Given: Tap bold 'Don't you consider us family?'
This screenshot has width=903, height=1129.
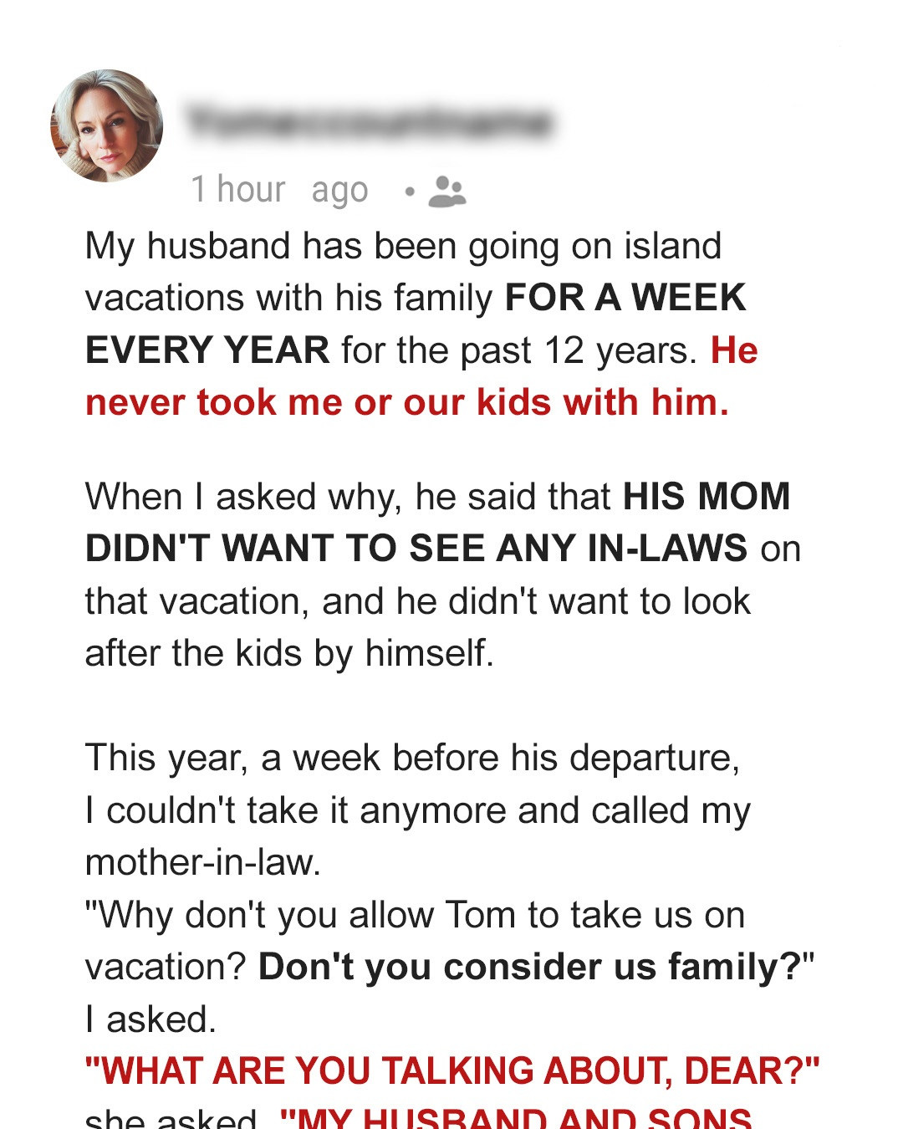Looking at the screenshot, I should pos(530,967).
